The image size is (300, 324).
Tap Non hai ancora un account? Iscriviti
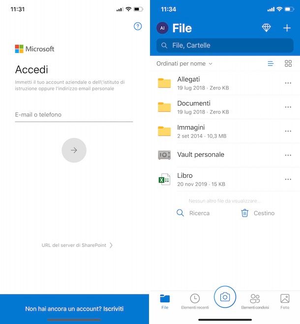74,309
